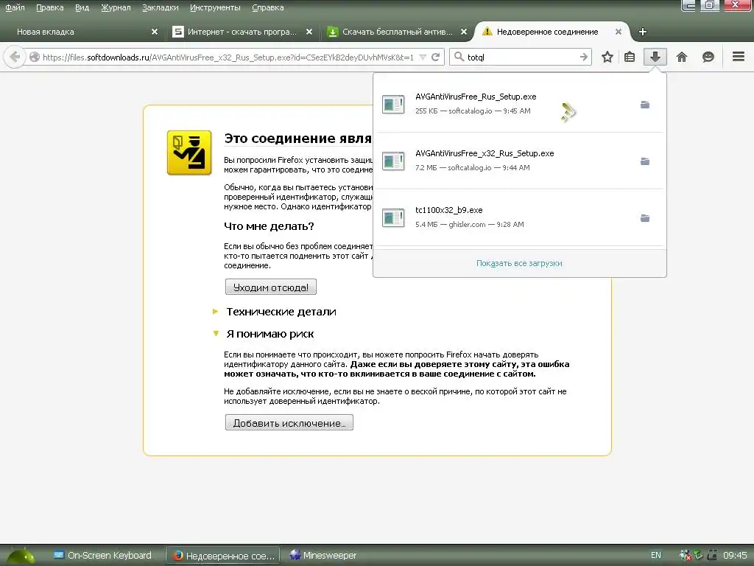Screen dimensions: 754x566
Task: Collapse Я понимаю риск section
Action: [269, 334]
